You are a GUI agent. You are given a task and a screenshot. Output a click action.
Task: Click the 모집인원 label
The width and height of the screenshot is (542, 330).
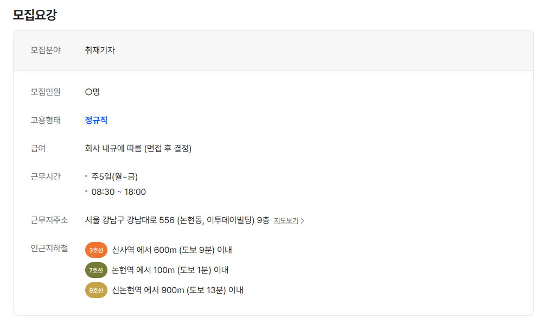pos(46,92)
